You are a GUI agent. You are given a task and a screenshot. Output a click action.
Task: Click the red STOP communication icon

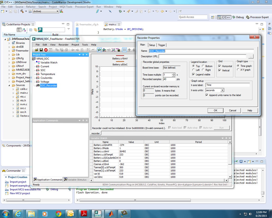click(x=46, y=50)
